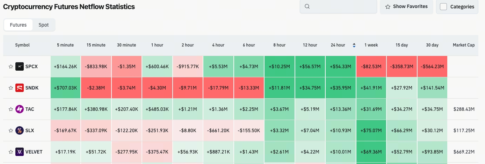Click the SLX coin logo
485x164 pixels.
pos(20,130)
